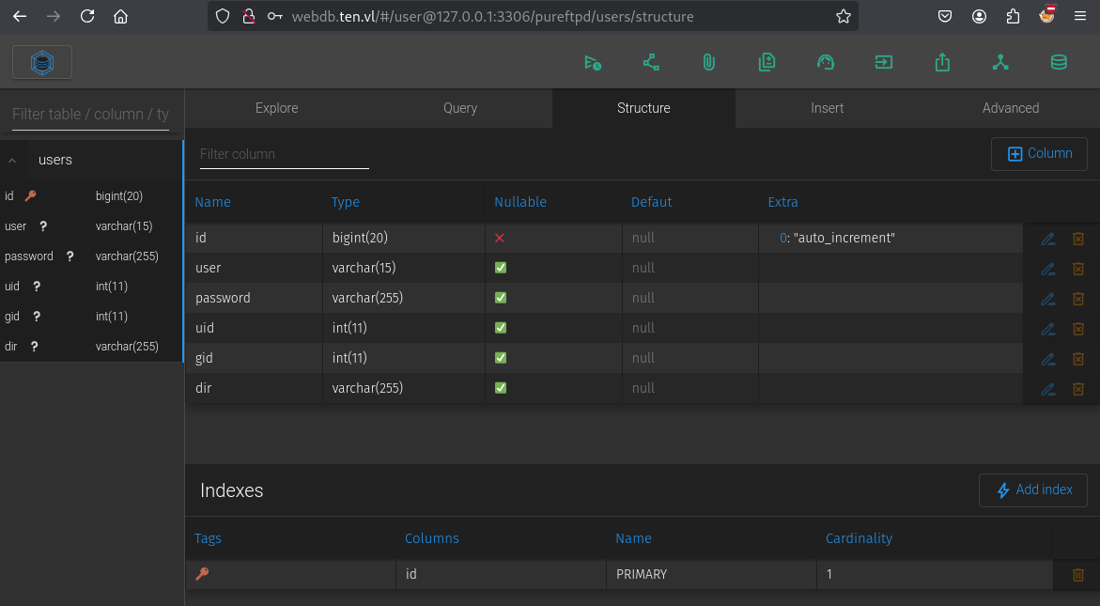Click the Add index button

pyautogui.click(x=1032, y=490)
